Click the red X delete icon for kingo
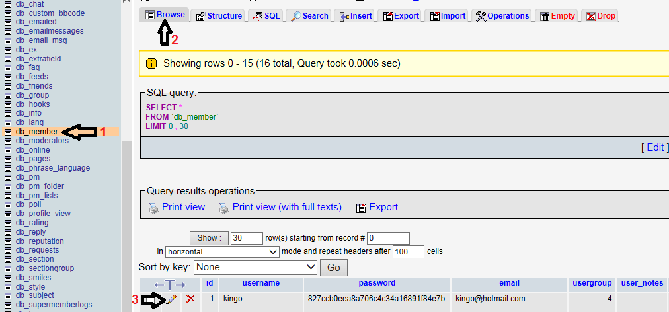 pyautogui.click(x=190, y=299)
